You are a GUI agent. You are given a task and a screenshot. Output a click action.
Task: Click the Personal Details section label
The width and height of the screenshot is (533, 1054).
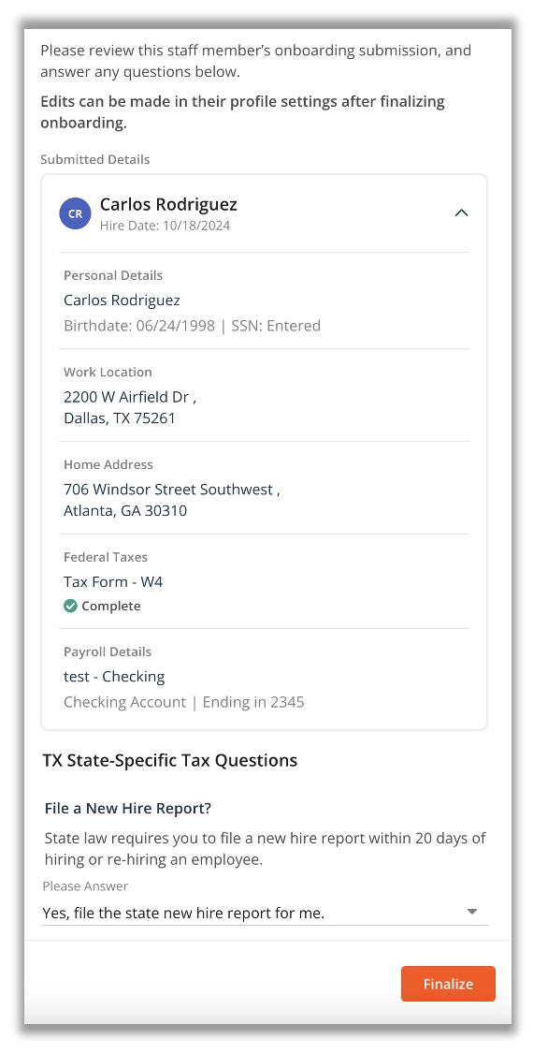click(113, 275)
